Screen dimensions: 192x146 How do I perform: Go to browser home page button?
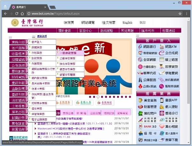[22, 13]
